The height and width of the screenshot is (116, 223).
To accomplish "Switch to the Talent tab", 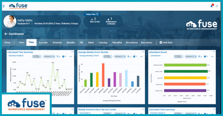I will [x=91, y=42].
